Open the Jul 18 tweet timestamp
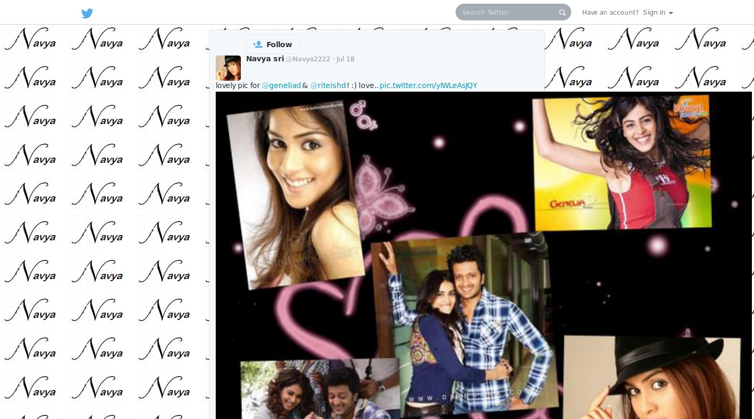Screen dimensions: 754x419 tap(345, 59)
